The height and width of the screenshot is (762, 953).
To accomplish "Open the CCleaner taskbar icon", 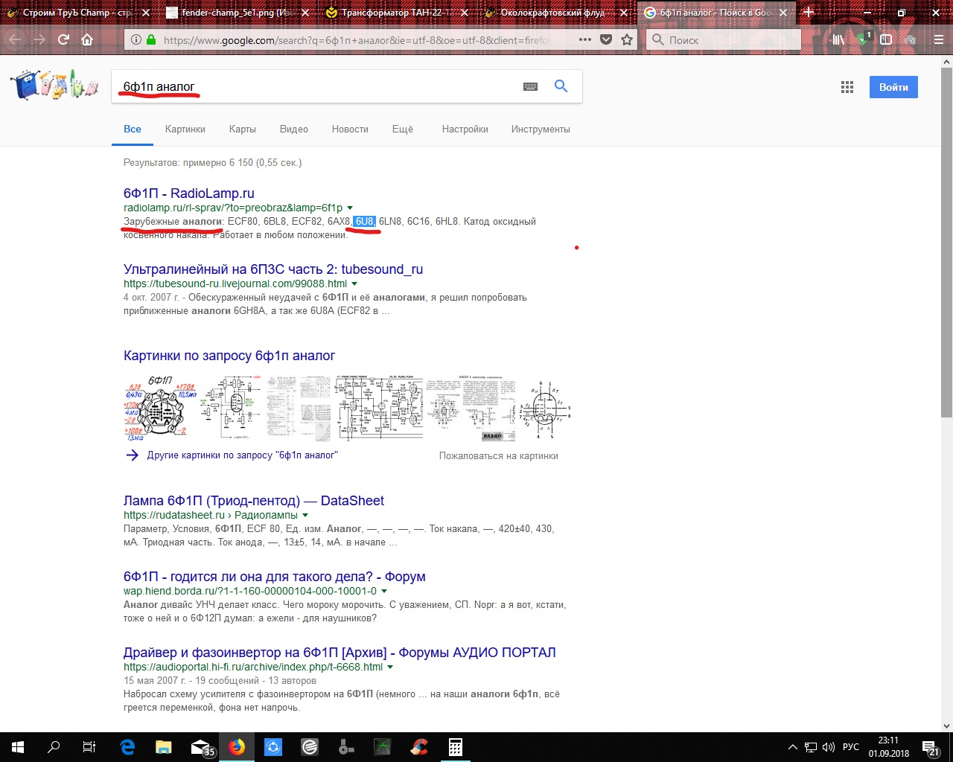I will 419,747.
